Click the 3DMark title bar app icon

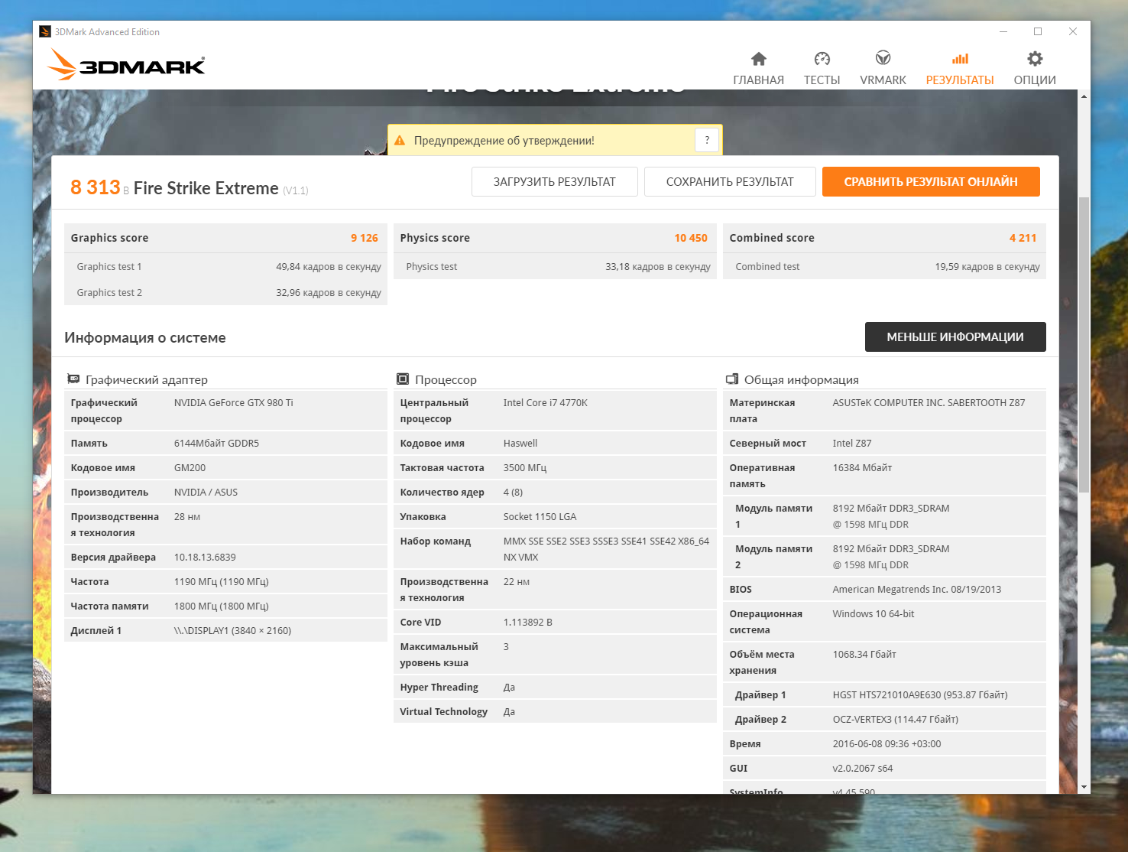point(45,32)
